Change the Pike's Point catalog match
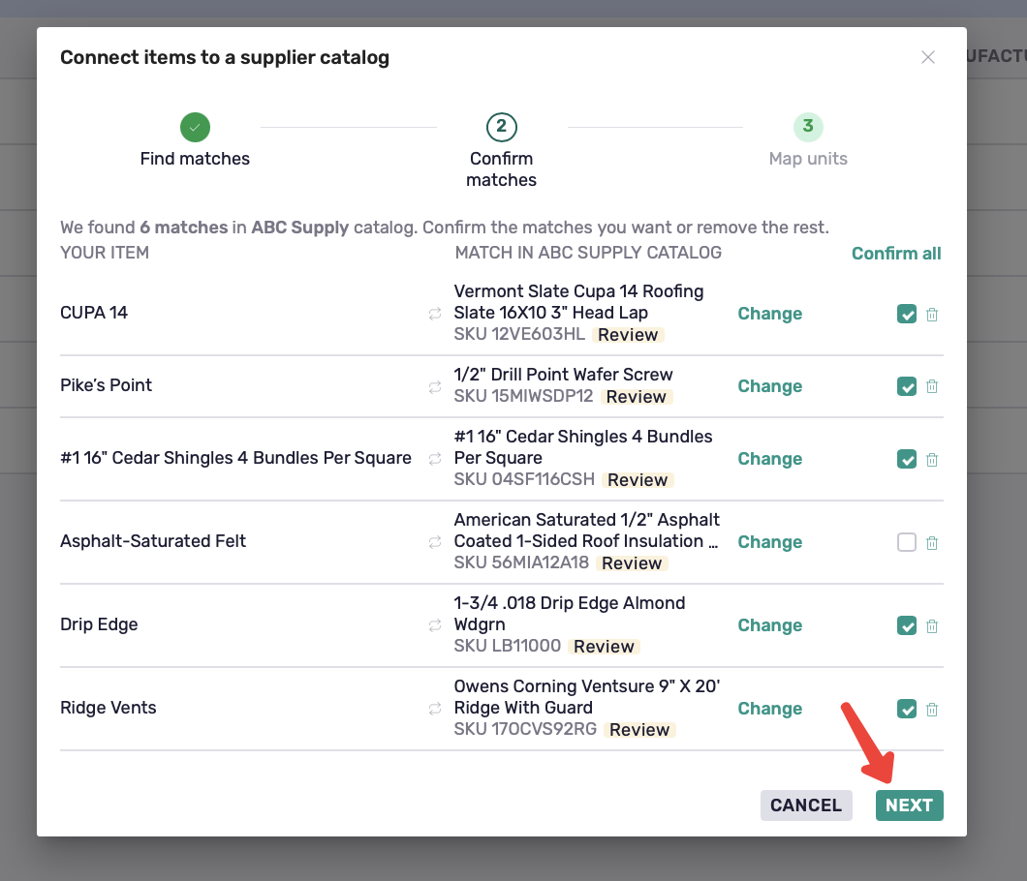The height and width of the screenshot is (881, 1027). coord(769,386)
